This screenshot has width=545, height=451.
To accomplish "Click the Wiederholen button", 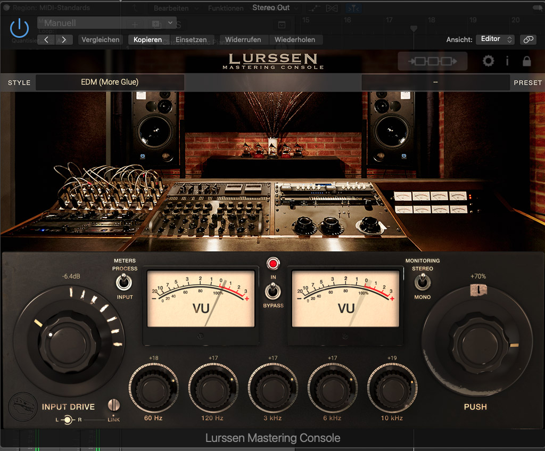I will point(295,39).
